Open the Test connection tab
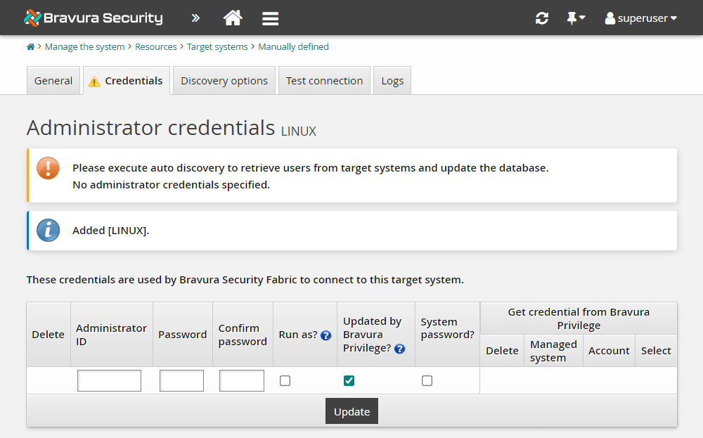 tap(324, 80)
